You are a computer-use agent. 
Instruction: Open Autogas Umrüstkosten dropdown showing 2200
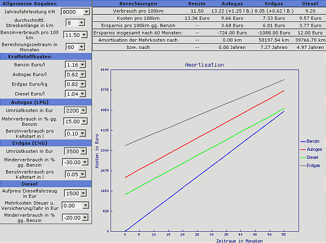coord(75,110)
